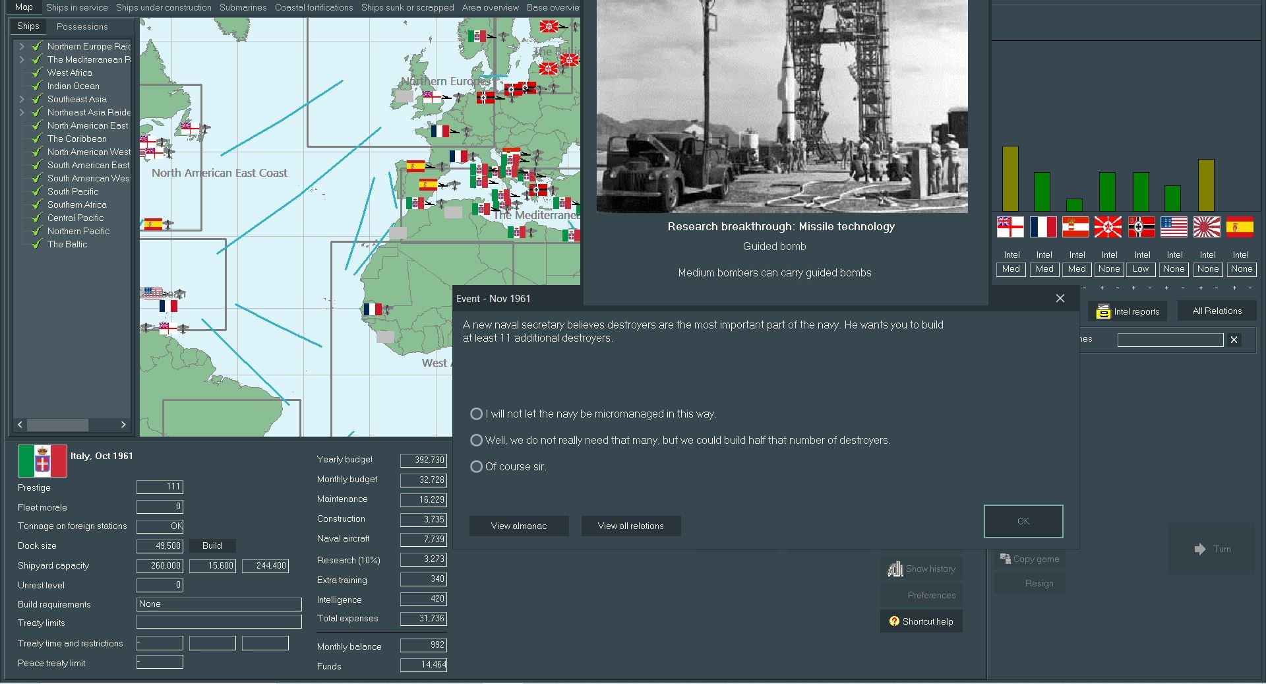Click the left arrow of area list scrollbar
1266x684 pixels.
point(20,424)
